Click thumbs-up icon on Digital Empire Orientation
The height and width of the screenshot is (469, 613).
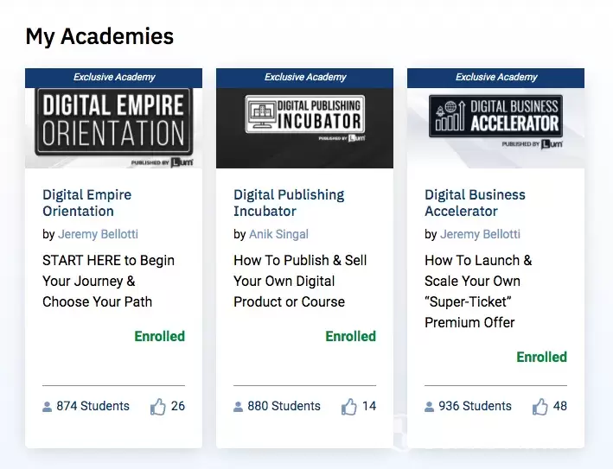coord(158,407)
